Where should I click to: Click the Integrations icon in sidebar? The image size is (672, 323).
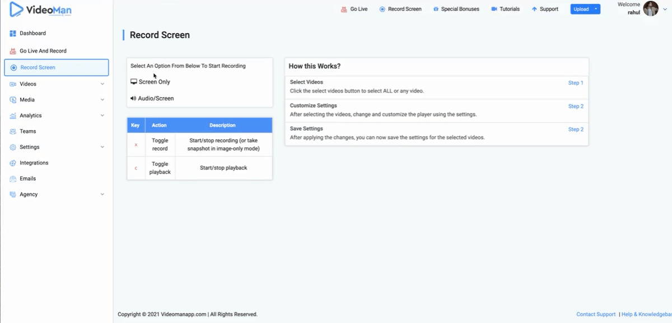[x=13, y=163]
